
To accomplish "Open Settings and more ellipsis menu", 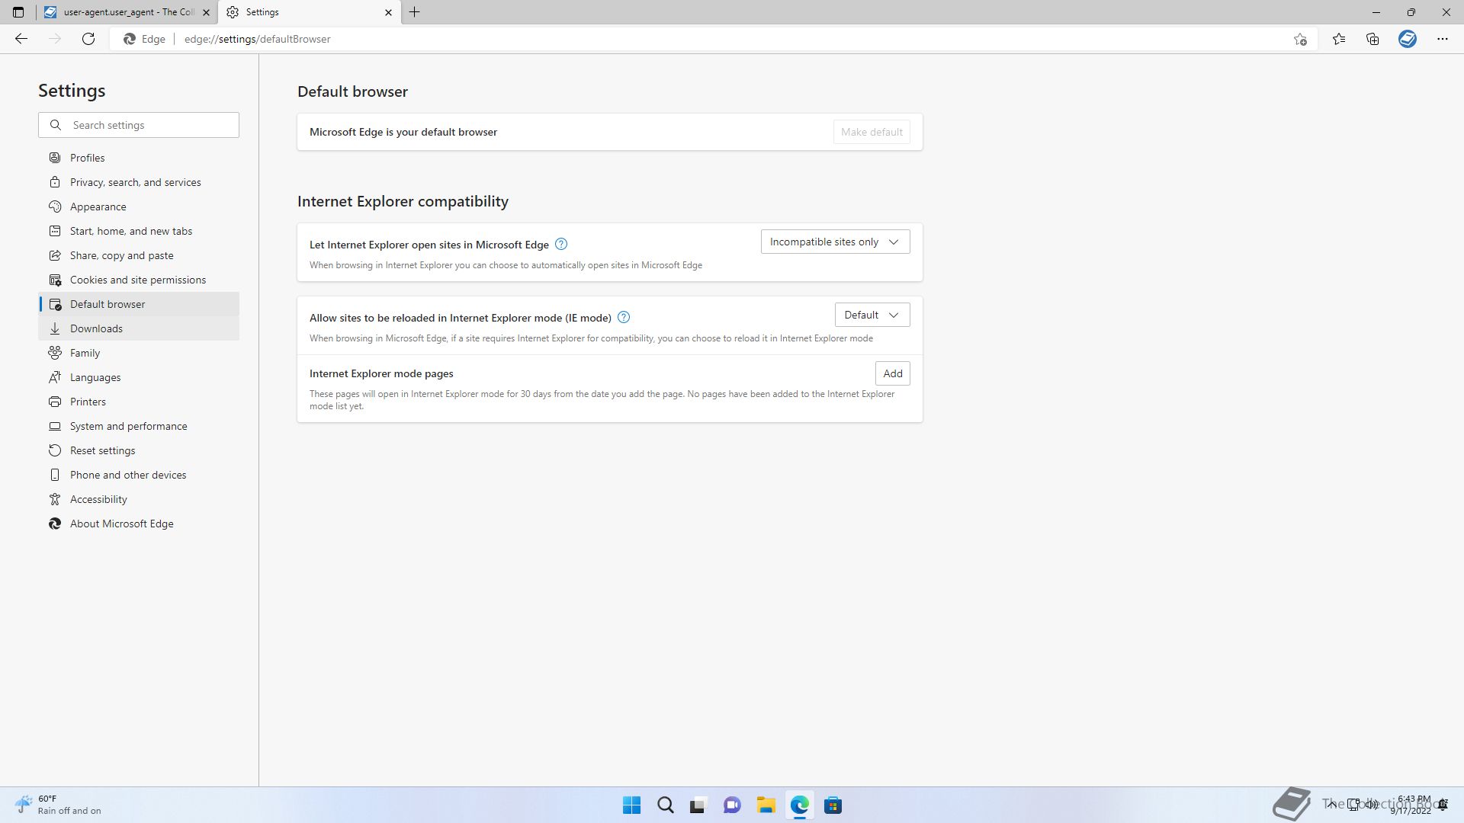I will (1443, 39).
